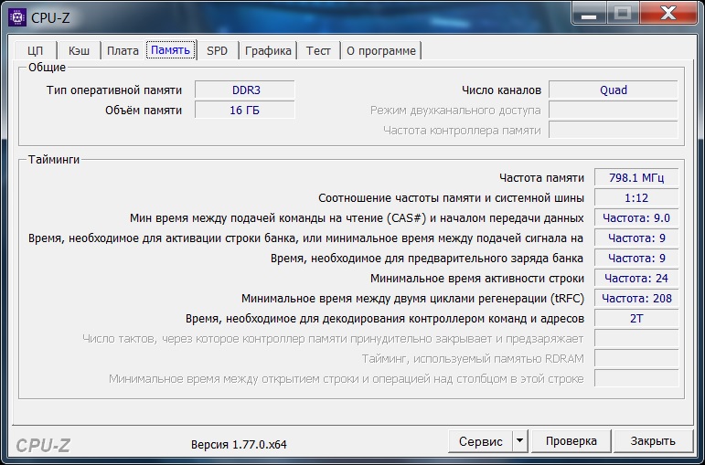Click the empty Режим двухканального доступа field

(x=614, y=110)
